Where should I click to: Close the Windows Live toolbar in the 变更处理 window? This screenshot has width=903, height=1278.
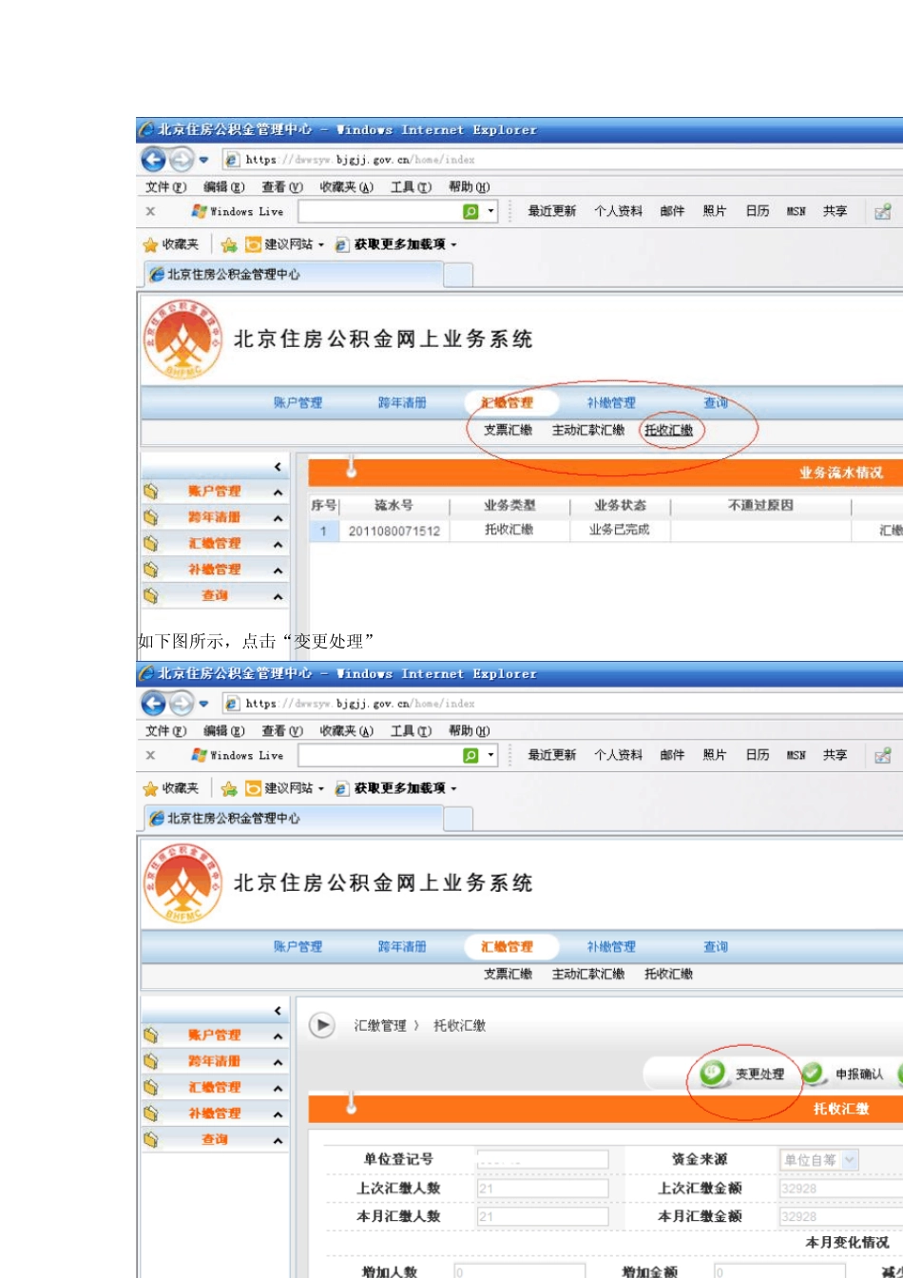150,755
